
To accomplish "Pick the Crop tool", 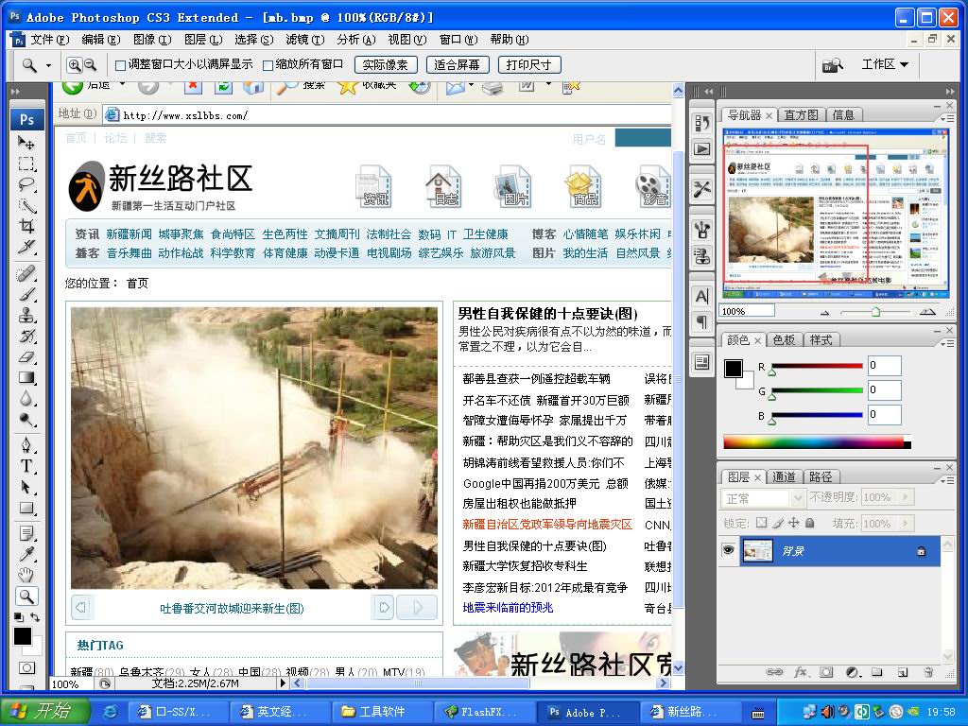I will (26, 226).
